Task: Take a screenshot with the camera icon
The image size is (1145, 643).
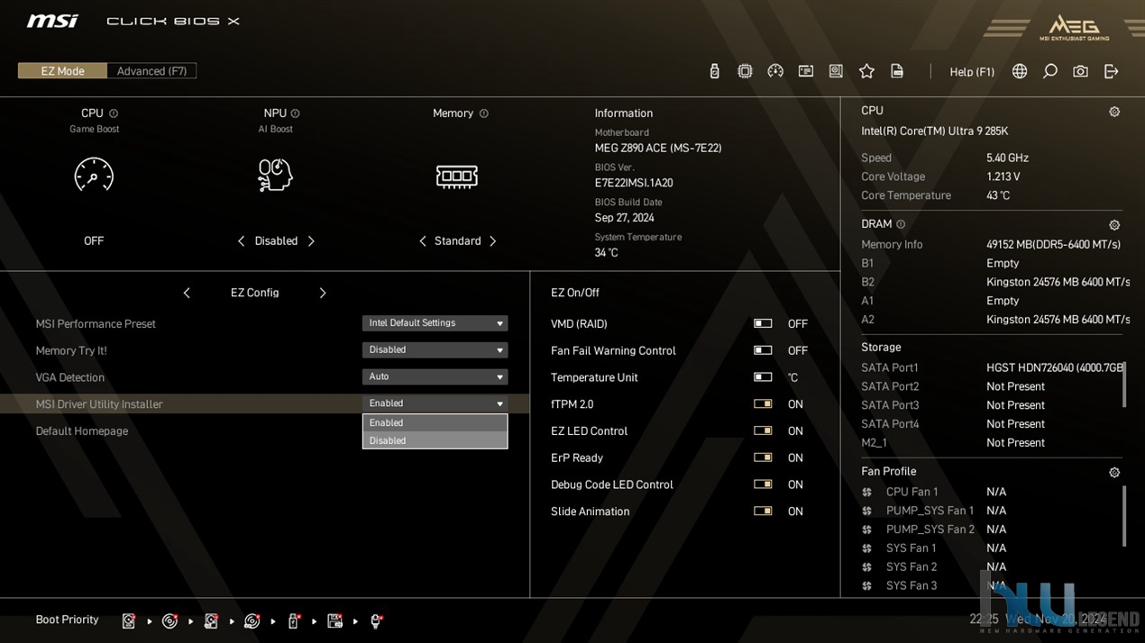Action: (x=1080, y=71)
